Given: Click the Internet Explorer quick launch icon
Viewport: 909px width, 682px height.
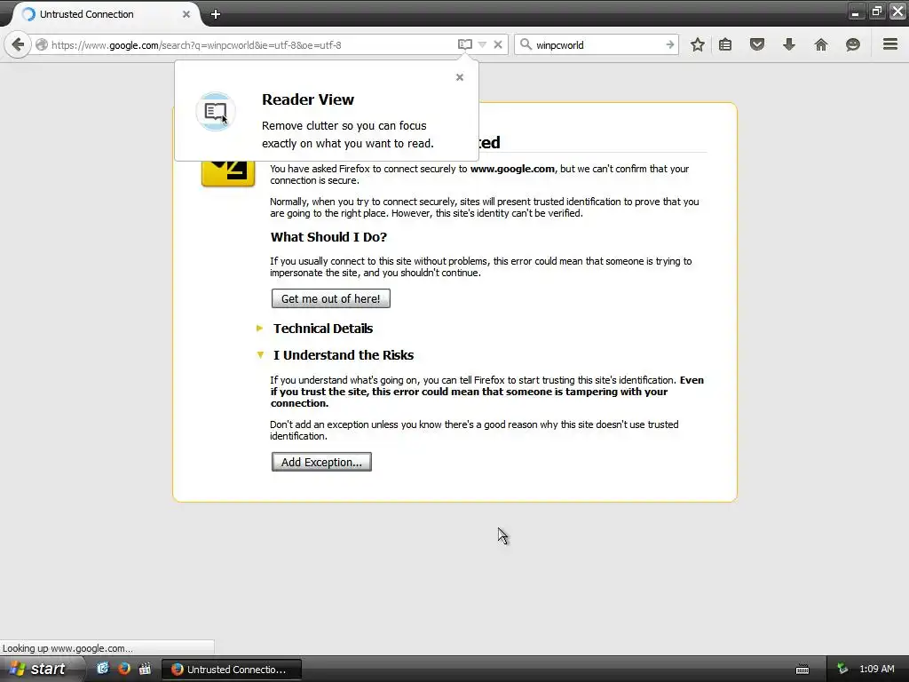Looking at the screenshot, I should tap(103, 669).
